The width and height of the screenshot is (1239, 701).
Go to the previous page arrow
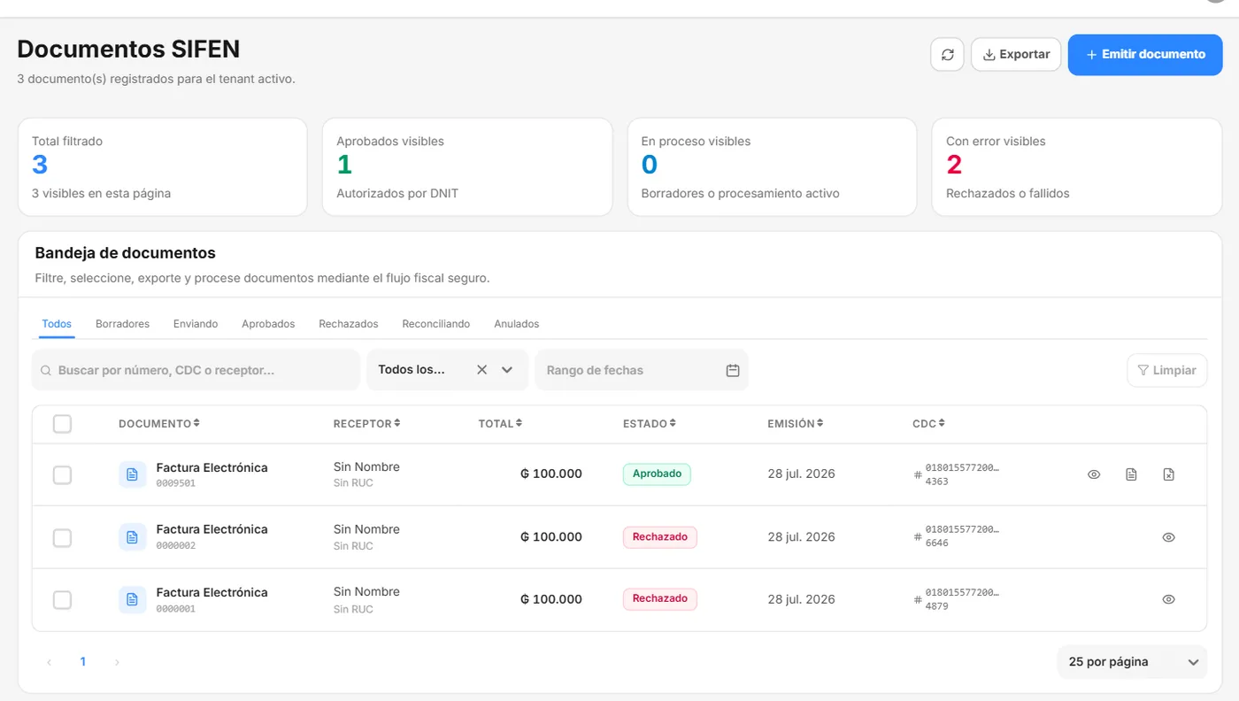(x=50, y=662)
